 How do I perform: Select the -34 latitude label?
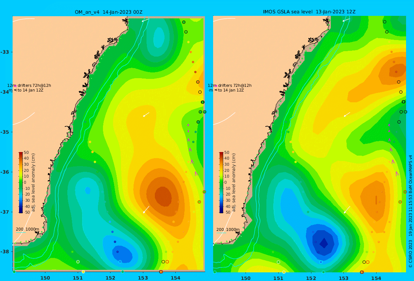[x=5, y=92]
